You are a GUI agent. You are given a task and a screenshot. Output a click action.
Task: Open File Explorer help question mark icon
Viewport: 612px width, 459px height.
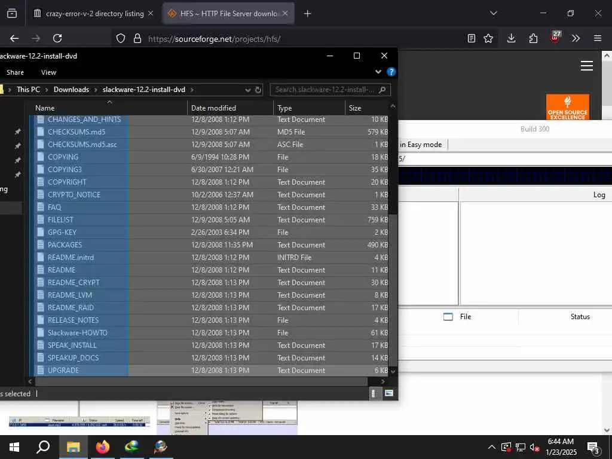pyautogui.click(x=391, y=72)
